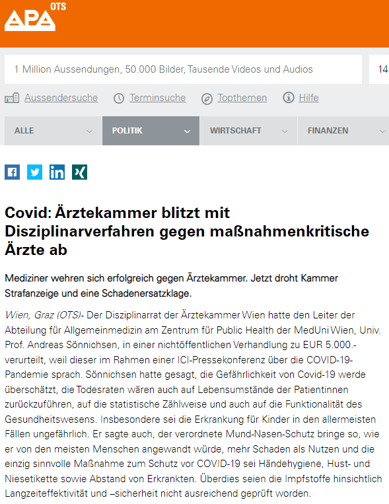Open the Hilfe link

coord(308,98)
